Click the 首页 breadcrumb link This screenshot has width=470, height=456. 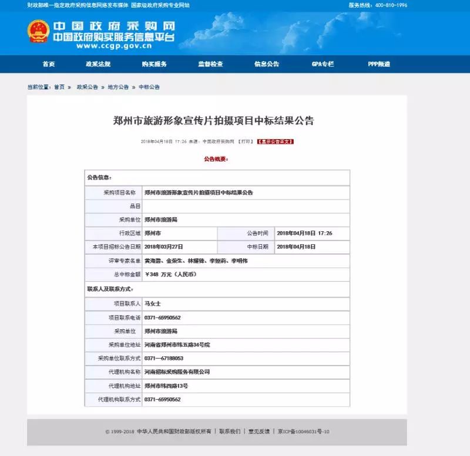coord(59,87)
